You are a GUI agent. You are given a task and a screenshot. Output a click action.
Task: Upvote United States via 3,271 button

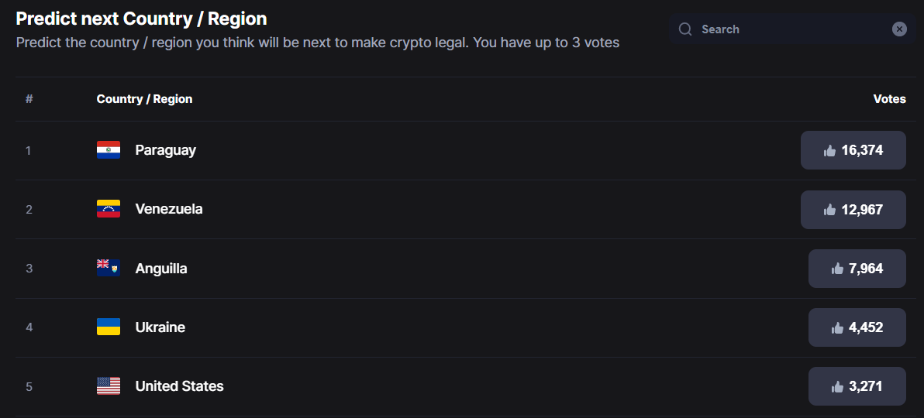point(857,386)
